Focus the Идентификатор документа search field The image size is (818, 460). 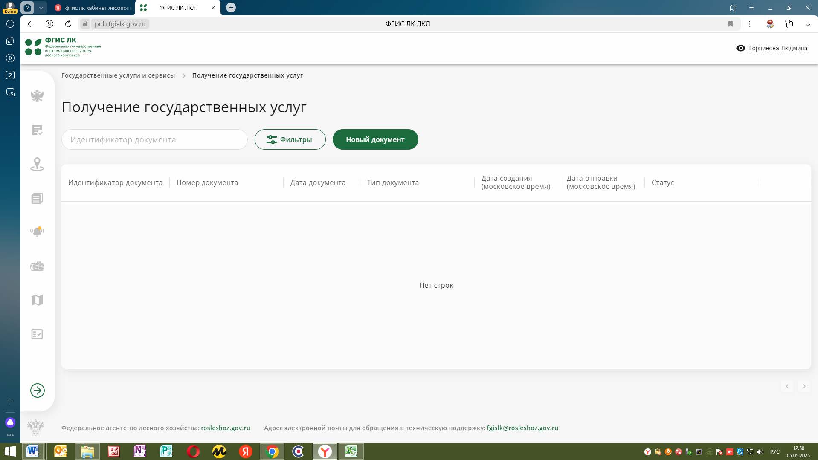(154, 139)
